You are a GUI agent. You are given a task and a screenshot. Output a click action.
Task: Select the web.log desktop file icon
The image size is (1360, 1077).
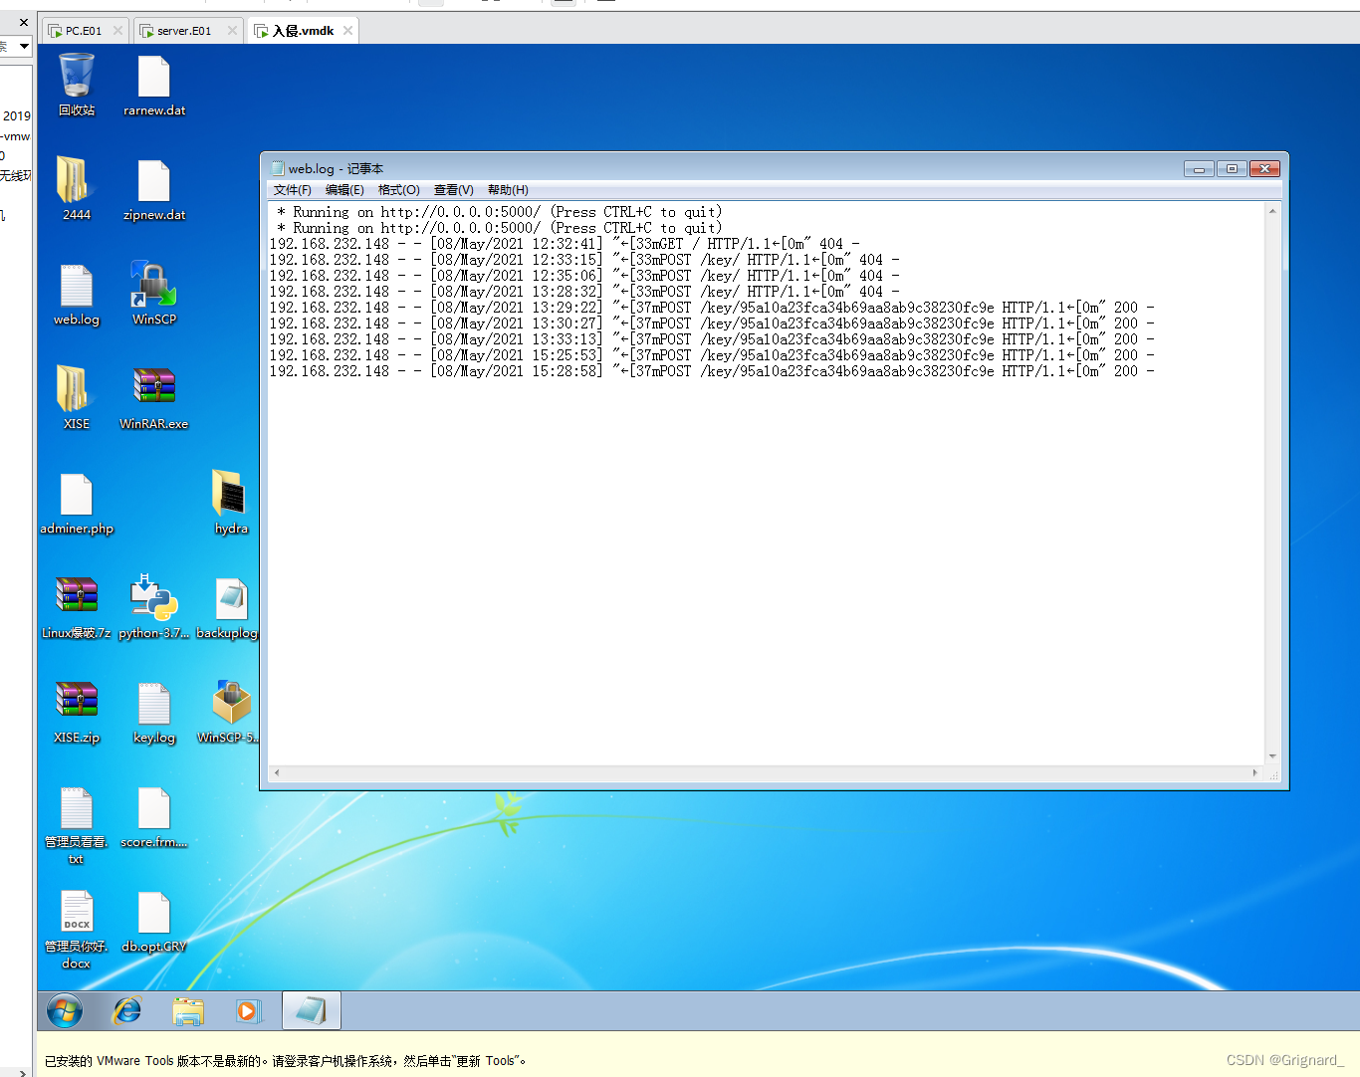click(x=77, y=294)
